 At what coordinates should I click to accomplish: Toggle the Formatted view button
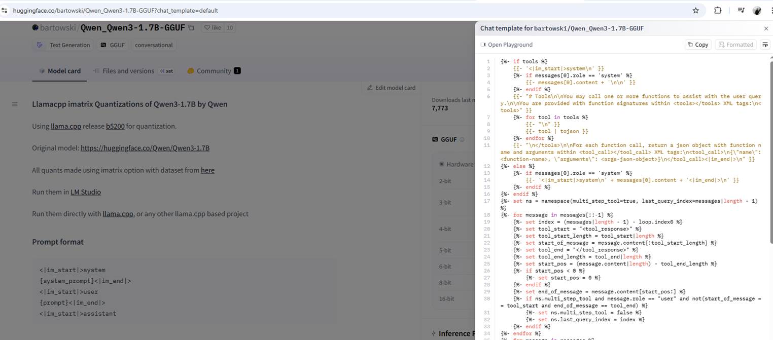(735, 45)
